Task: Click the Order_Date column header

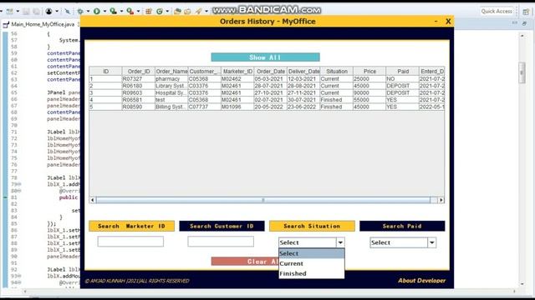Action: click(271, 71)
